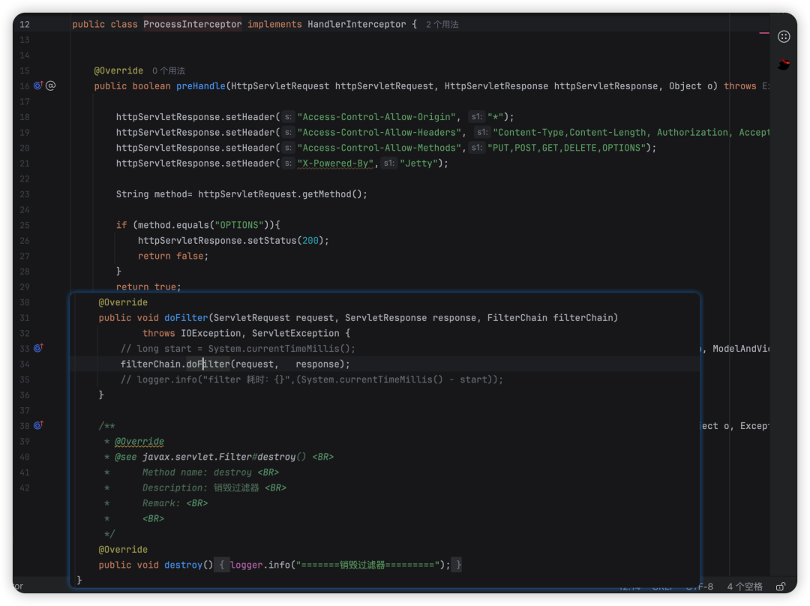The image size is (810, 606).
Task: Click the '2 个用法' usages hint
Action: click(x=442, y=25)
